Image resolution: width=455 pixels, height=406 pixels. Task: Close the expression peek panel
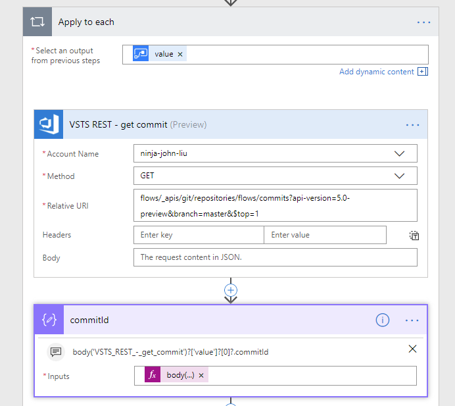tap(412, 349)
